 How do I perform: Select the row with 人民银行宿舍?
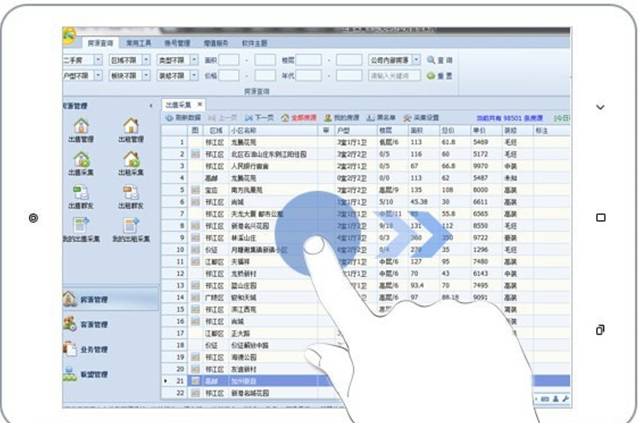[x=366, y=166]
